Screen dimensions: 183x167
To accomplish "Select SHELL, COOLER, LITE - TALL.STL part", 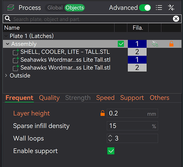I will pos(65,52).
